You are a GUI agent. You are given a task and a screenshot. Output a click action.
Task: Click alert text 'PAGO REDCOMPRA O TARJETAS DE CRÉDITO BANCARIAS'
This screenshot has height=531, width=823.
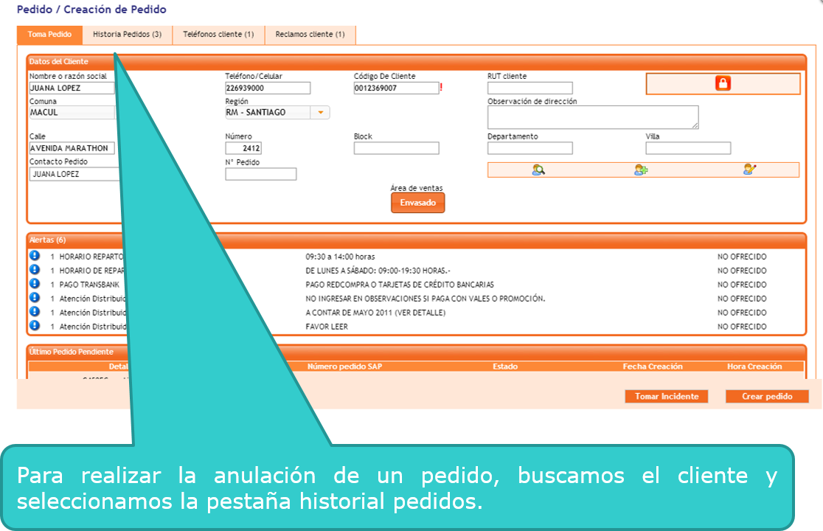(400, 285)
